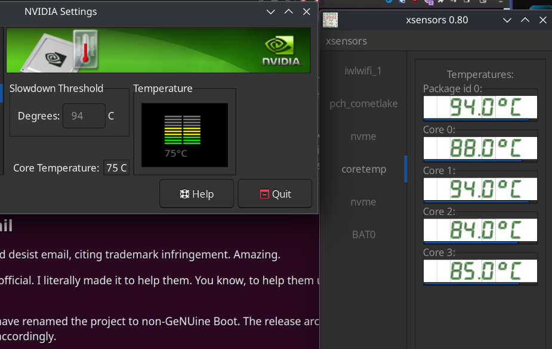Image resolution: width=552 pixels, height=349 pixels.
Task: Click the Help button in NVIDIA Settings
Action: (x=196, y=194)
